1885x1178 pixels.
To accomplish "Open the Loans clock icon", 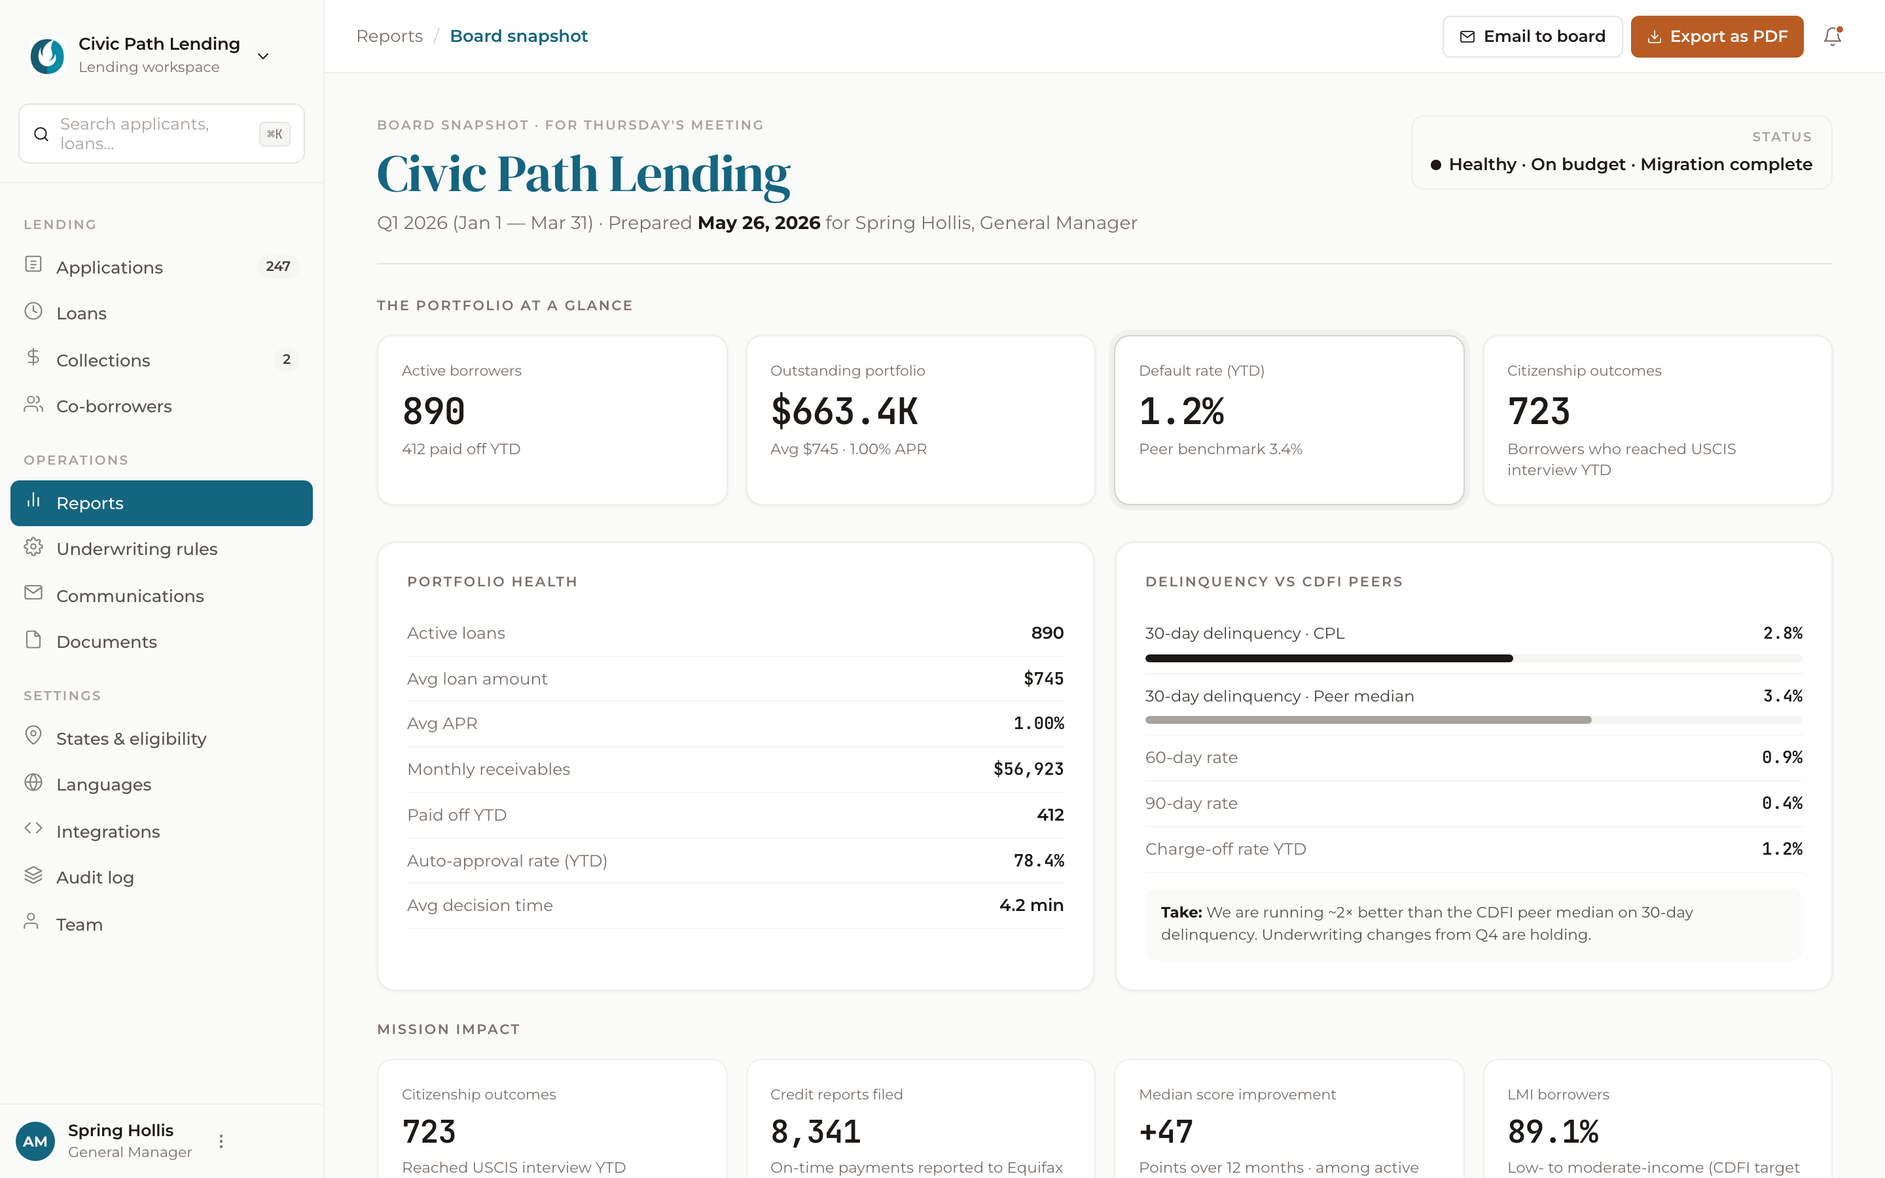I will coord(33,311).
